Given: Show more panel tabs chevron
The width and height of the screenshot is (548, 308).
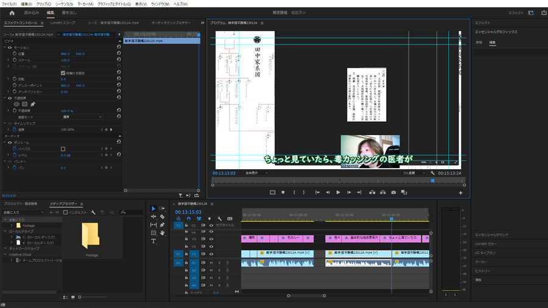Looking at the screenshot, I should [x=202, y=23].
